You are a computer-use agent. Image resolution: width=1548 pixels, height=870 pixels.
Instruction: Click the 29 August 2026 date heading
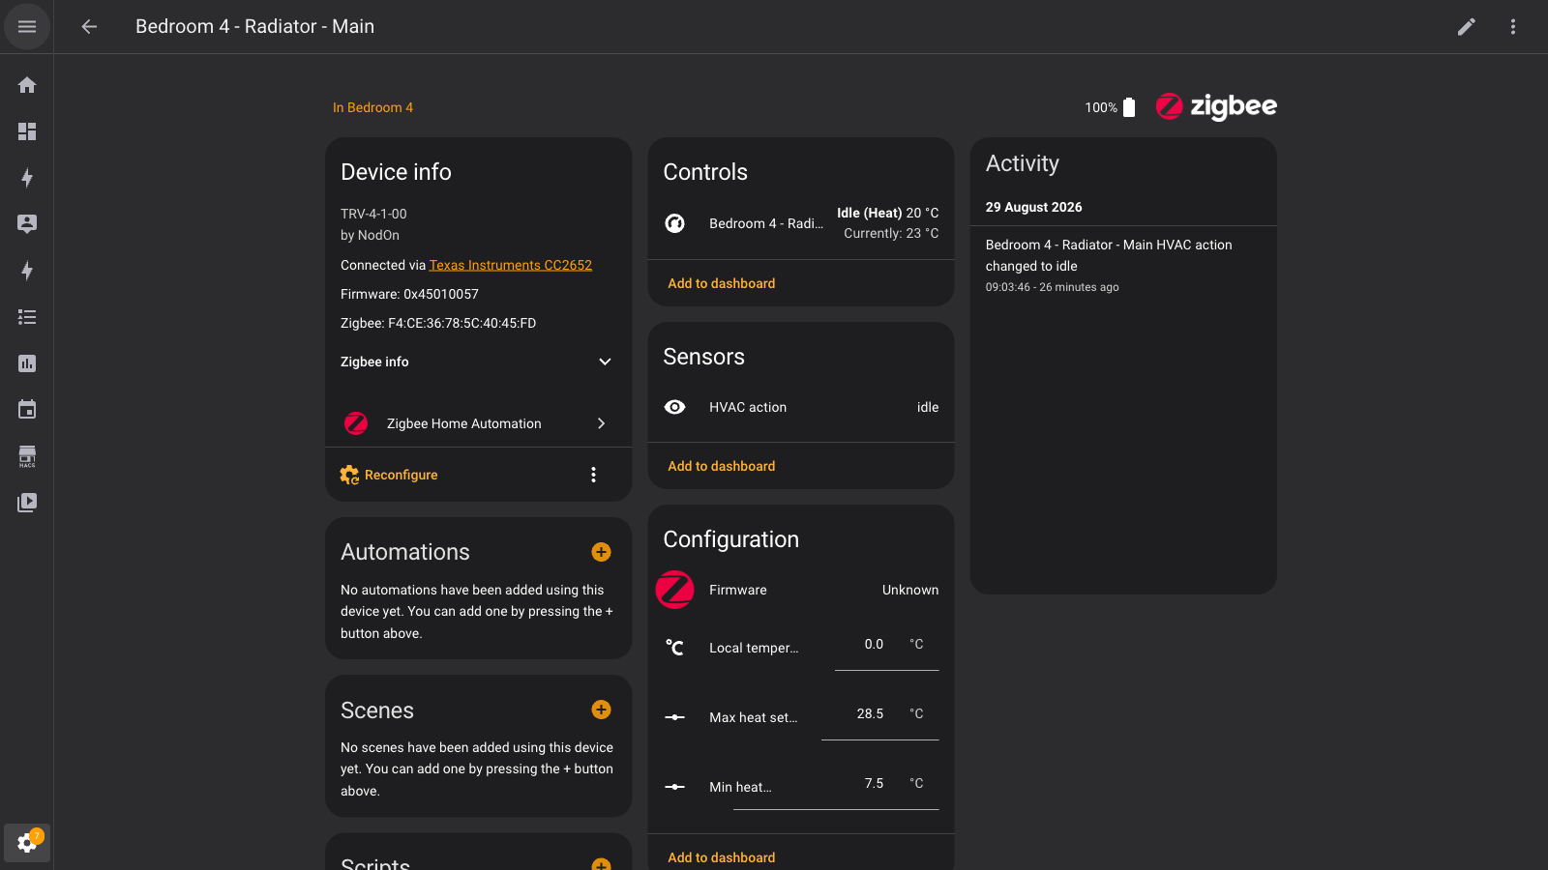point(1034,207)
